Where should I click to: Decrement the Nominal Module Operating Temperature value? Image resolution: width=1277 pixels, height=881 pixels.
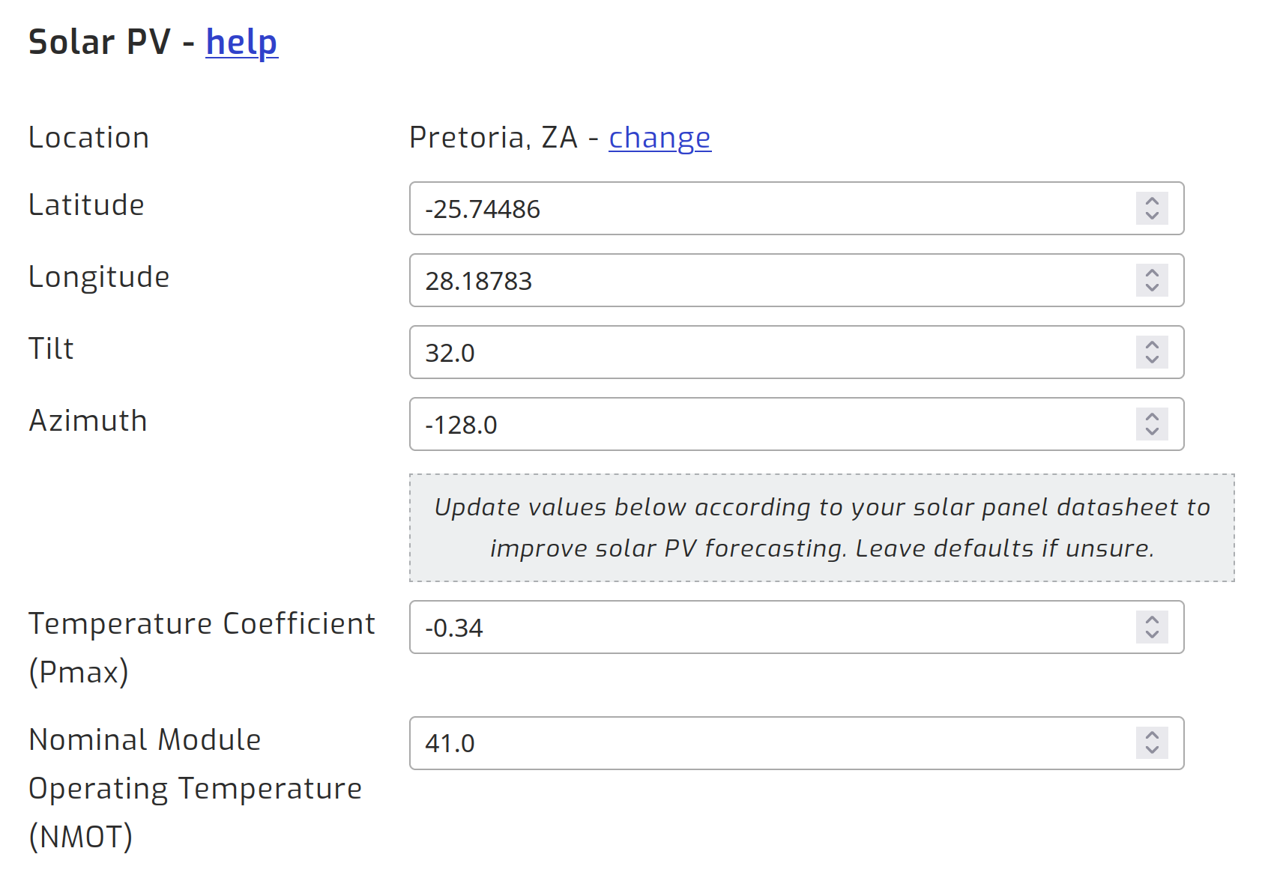tap(1152, 751)
